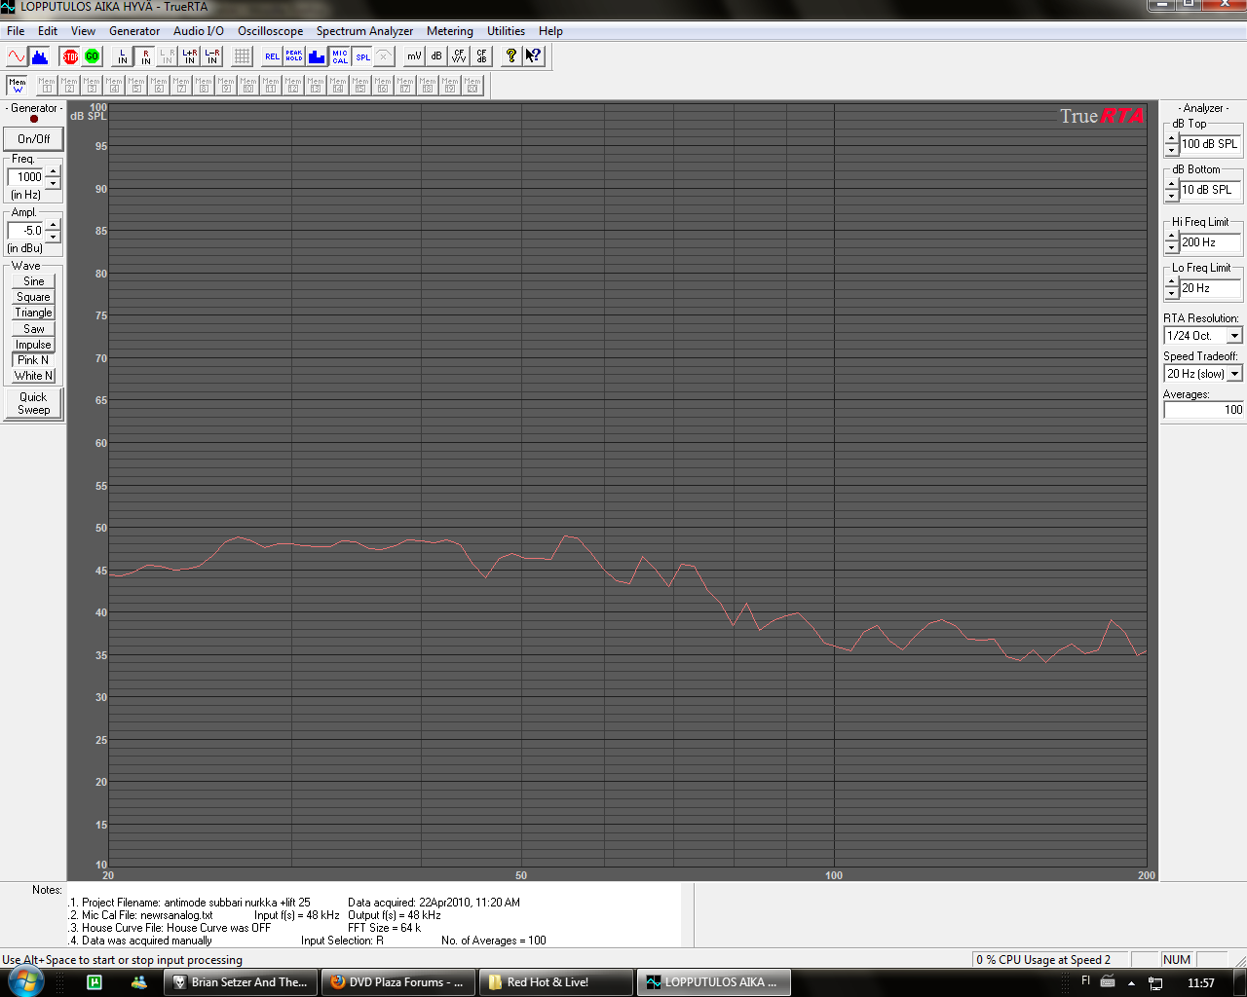Open DVD Plaza Forums taskbar item
The image size is (1247, 997).
(397, 982)
